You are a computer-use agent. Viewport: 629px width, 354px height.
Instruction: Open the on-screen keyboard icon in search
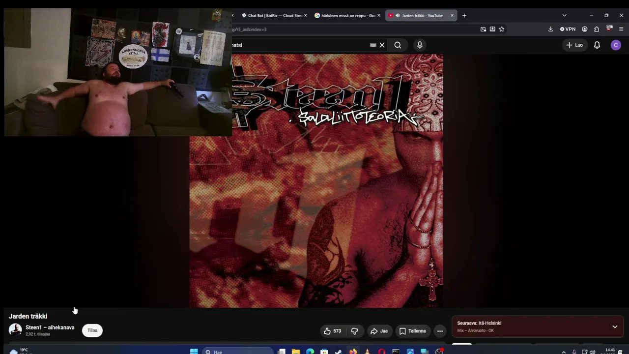373,45
